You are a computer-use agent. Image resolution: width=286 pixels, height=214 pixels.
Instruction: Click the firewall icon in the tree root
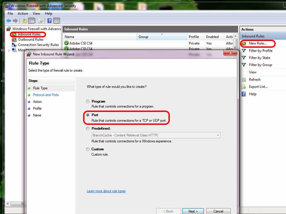(x=8, y=29)
